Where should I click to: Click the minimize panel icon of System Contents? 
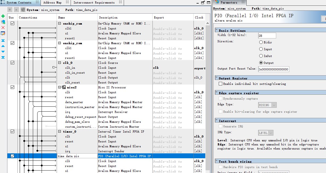[198, 3]
